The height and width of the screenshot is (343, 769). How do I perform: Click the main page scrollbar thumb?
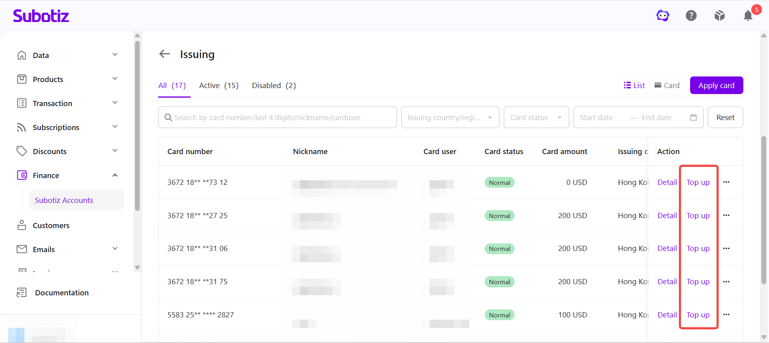coord(764,210)
